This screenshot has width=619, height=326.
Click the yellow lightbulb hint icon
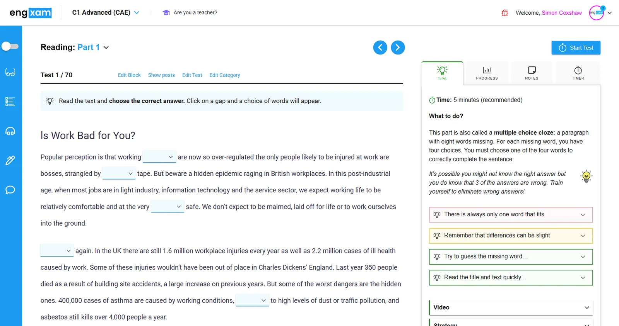tap(587, 176)
